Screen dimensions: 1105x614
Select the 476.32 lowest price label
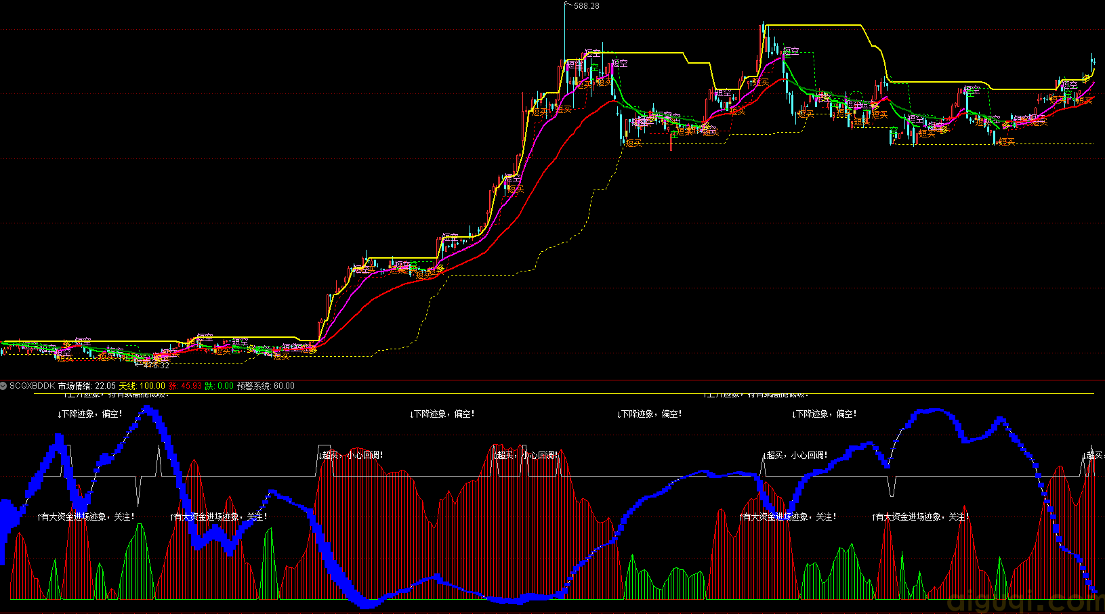click(x=157, y=366)
